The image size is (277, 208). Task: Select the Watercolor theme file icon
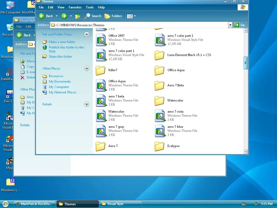pyautogui.click(x=101, y=116)
